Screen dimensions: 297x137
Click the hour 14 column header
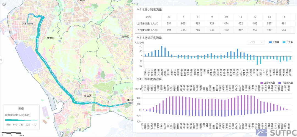284,17
